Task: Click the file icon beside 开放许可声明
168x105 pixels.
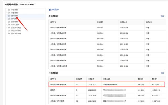Action: (9, 31)
